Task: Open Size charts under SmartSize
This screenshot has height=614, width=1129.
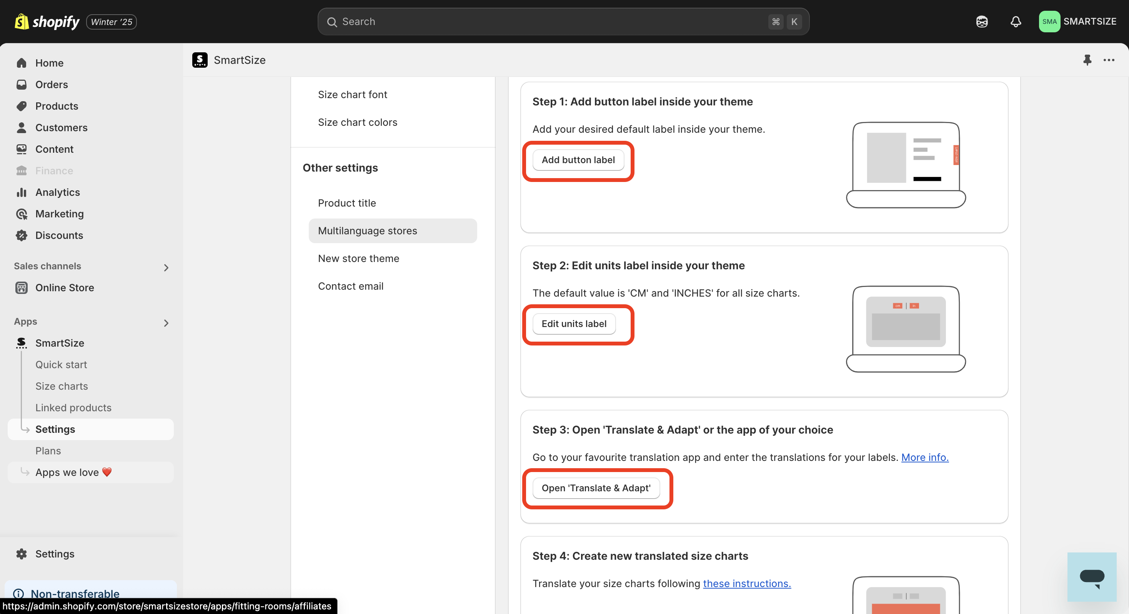Action: [62, 385]
